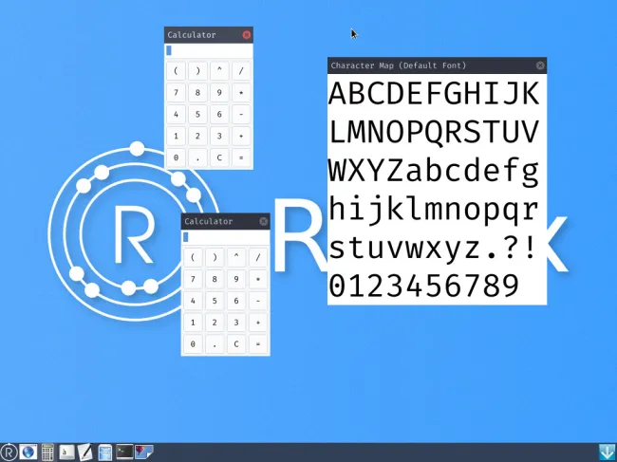Screen dimensions: 617x462
Task: Click 2 in the upper Calculator
Action: [x=197, y=136]
